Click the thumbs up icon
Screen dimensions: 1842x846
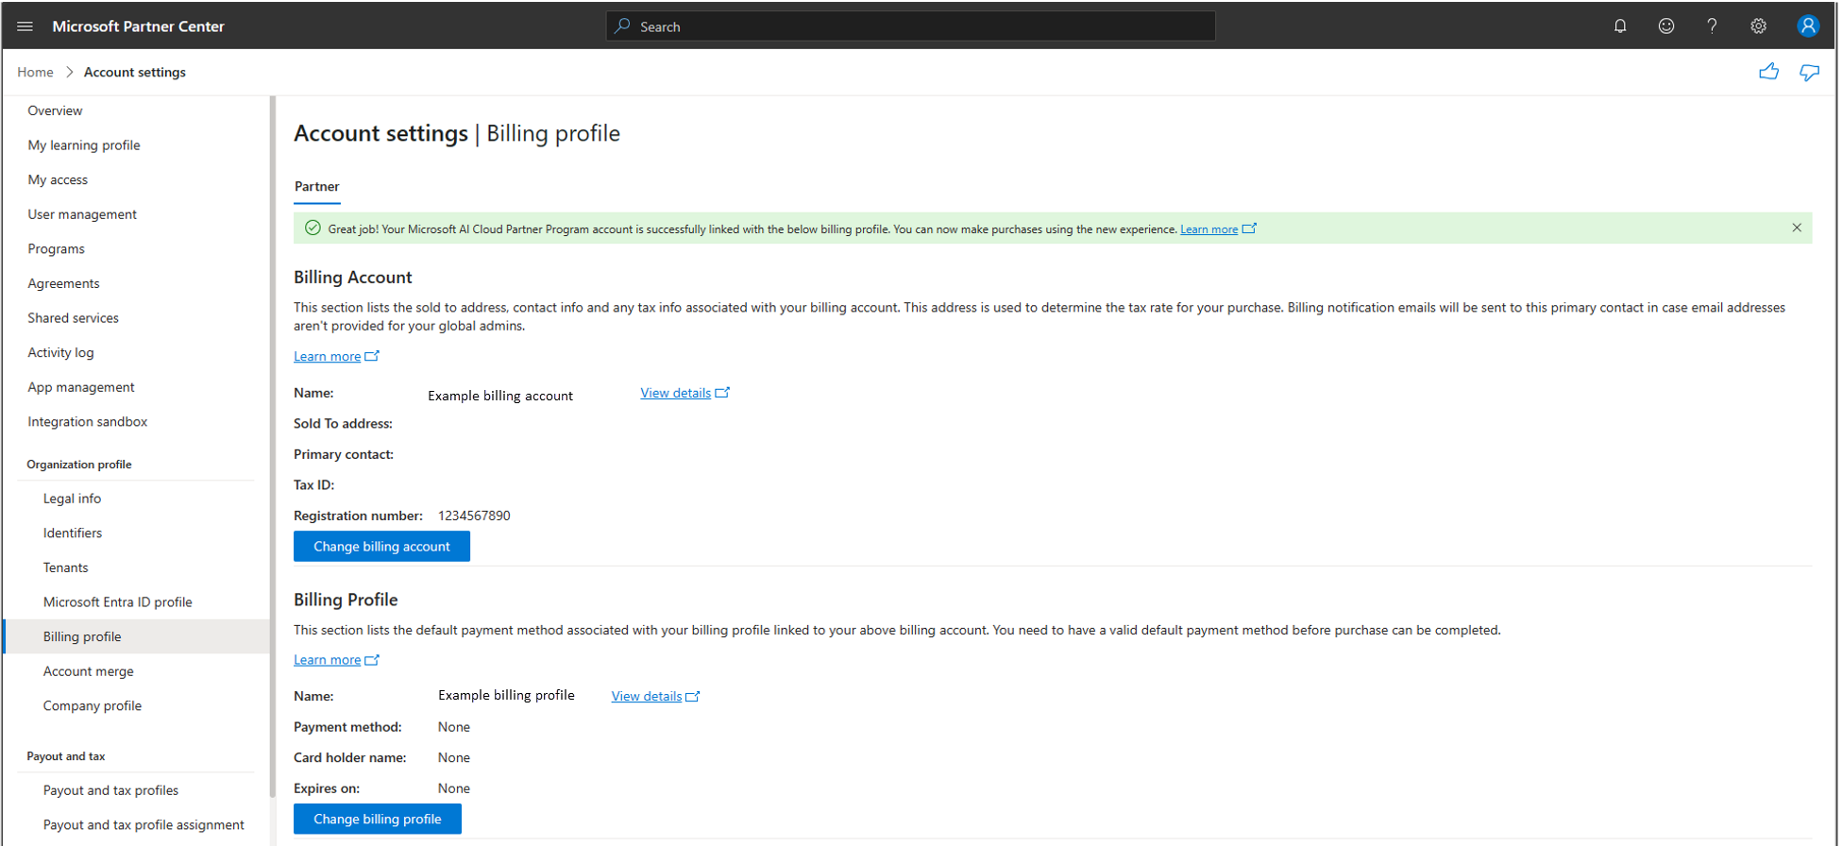pos(1768,72)
